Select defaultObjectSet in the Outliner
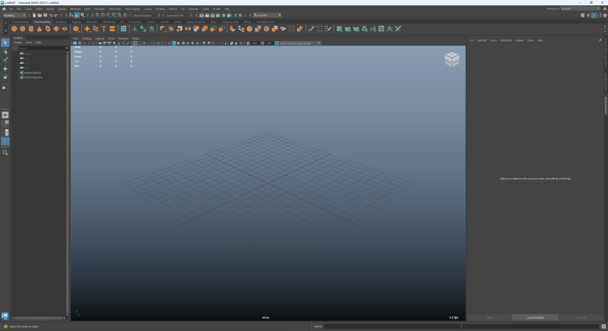This screenshot has width=608, height=331. (33, 77)
